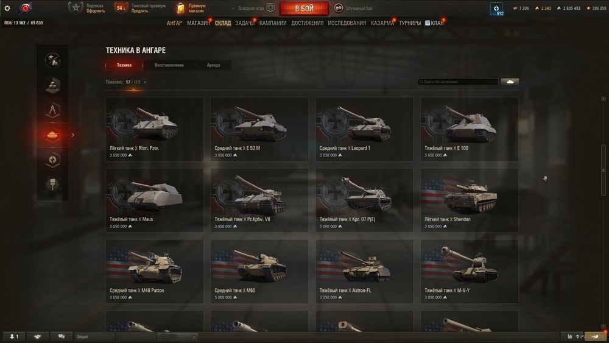Click the premium shop bag icon
The height and width of the screenshot is (343, 609).
(180, 8)
